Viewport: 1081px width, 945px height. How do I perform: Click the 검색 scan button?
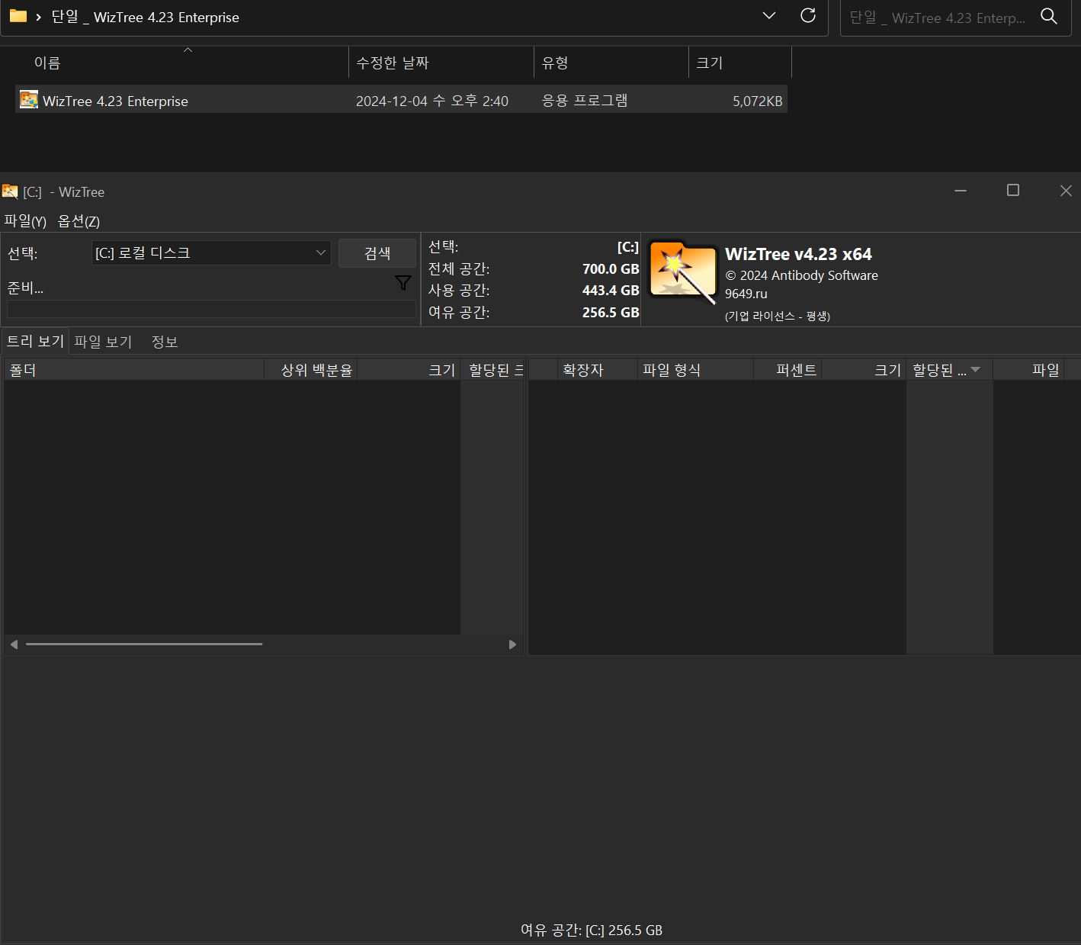(x=377, y=253)
